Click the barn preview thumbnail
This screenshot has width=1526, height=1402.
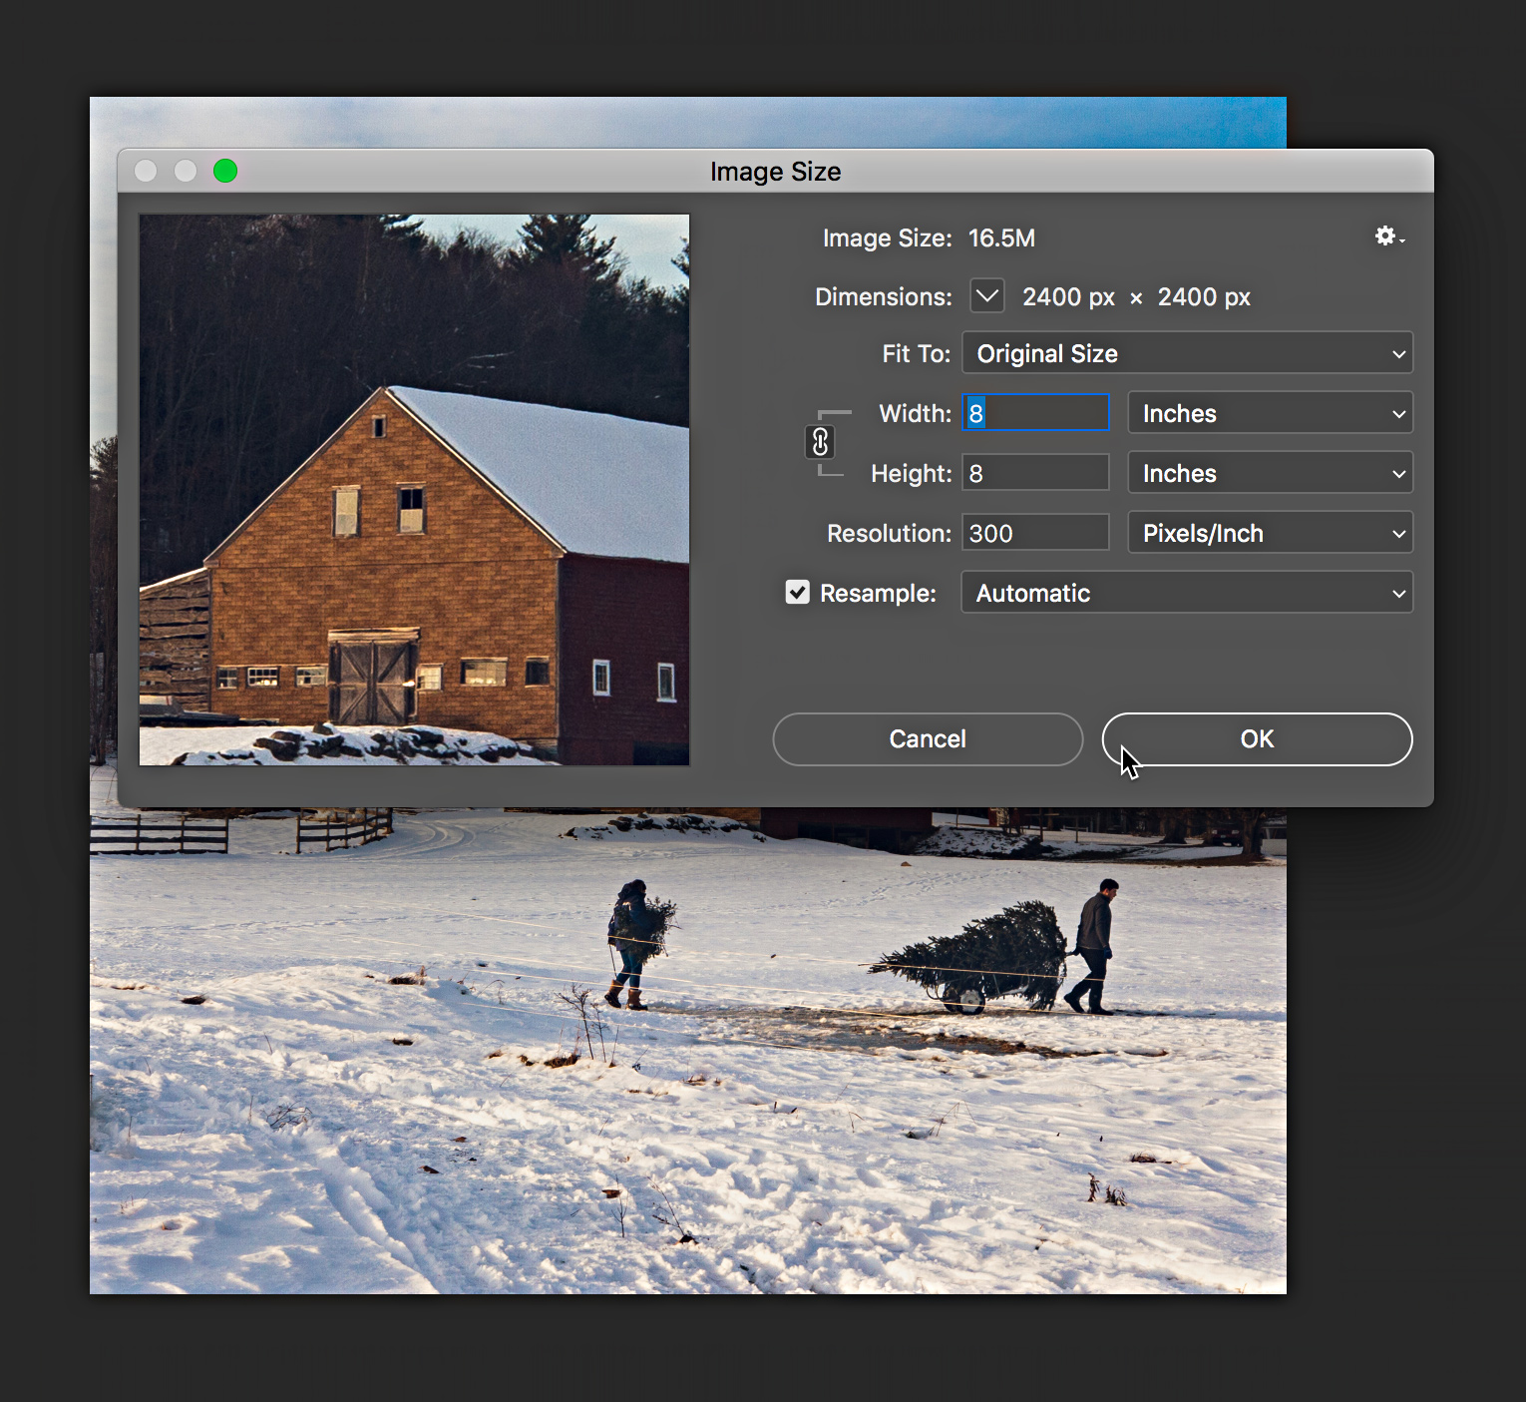tap(414, 489)
